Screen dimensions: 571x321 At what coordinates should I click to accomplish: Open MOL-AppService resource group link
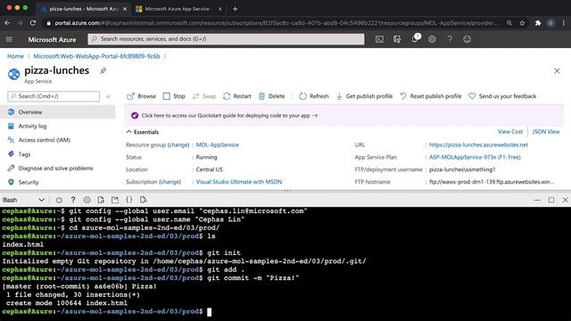(x=218, y=144)
